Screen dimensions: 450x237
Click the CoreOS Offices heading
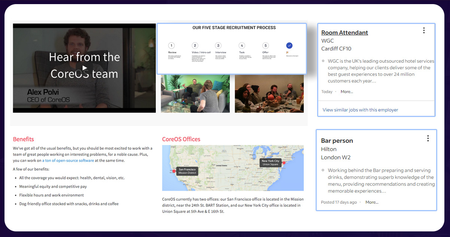click(181, 139)
